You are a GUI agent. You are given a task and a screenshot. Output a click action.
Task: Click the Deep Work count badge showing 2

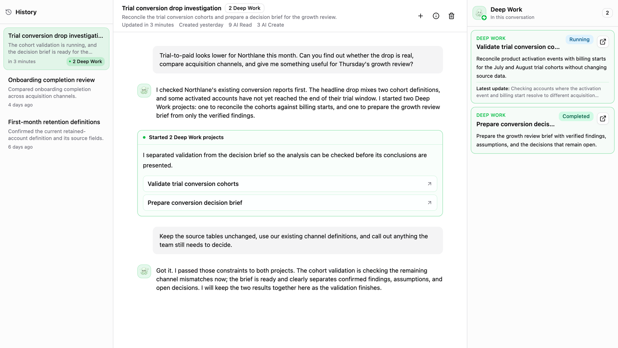tap(607, 13)
